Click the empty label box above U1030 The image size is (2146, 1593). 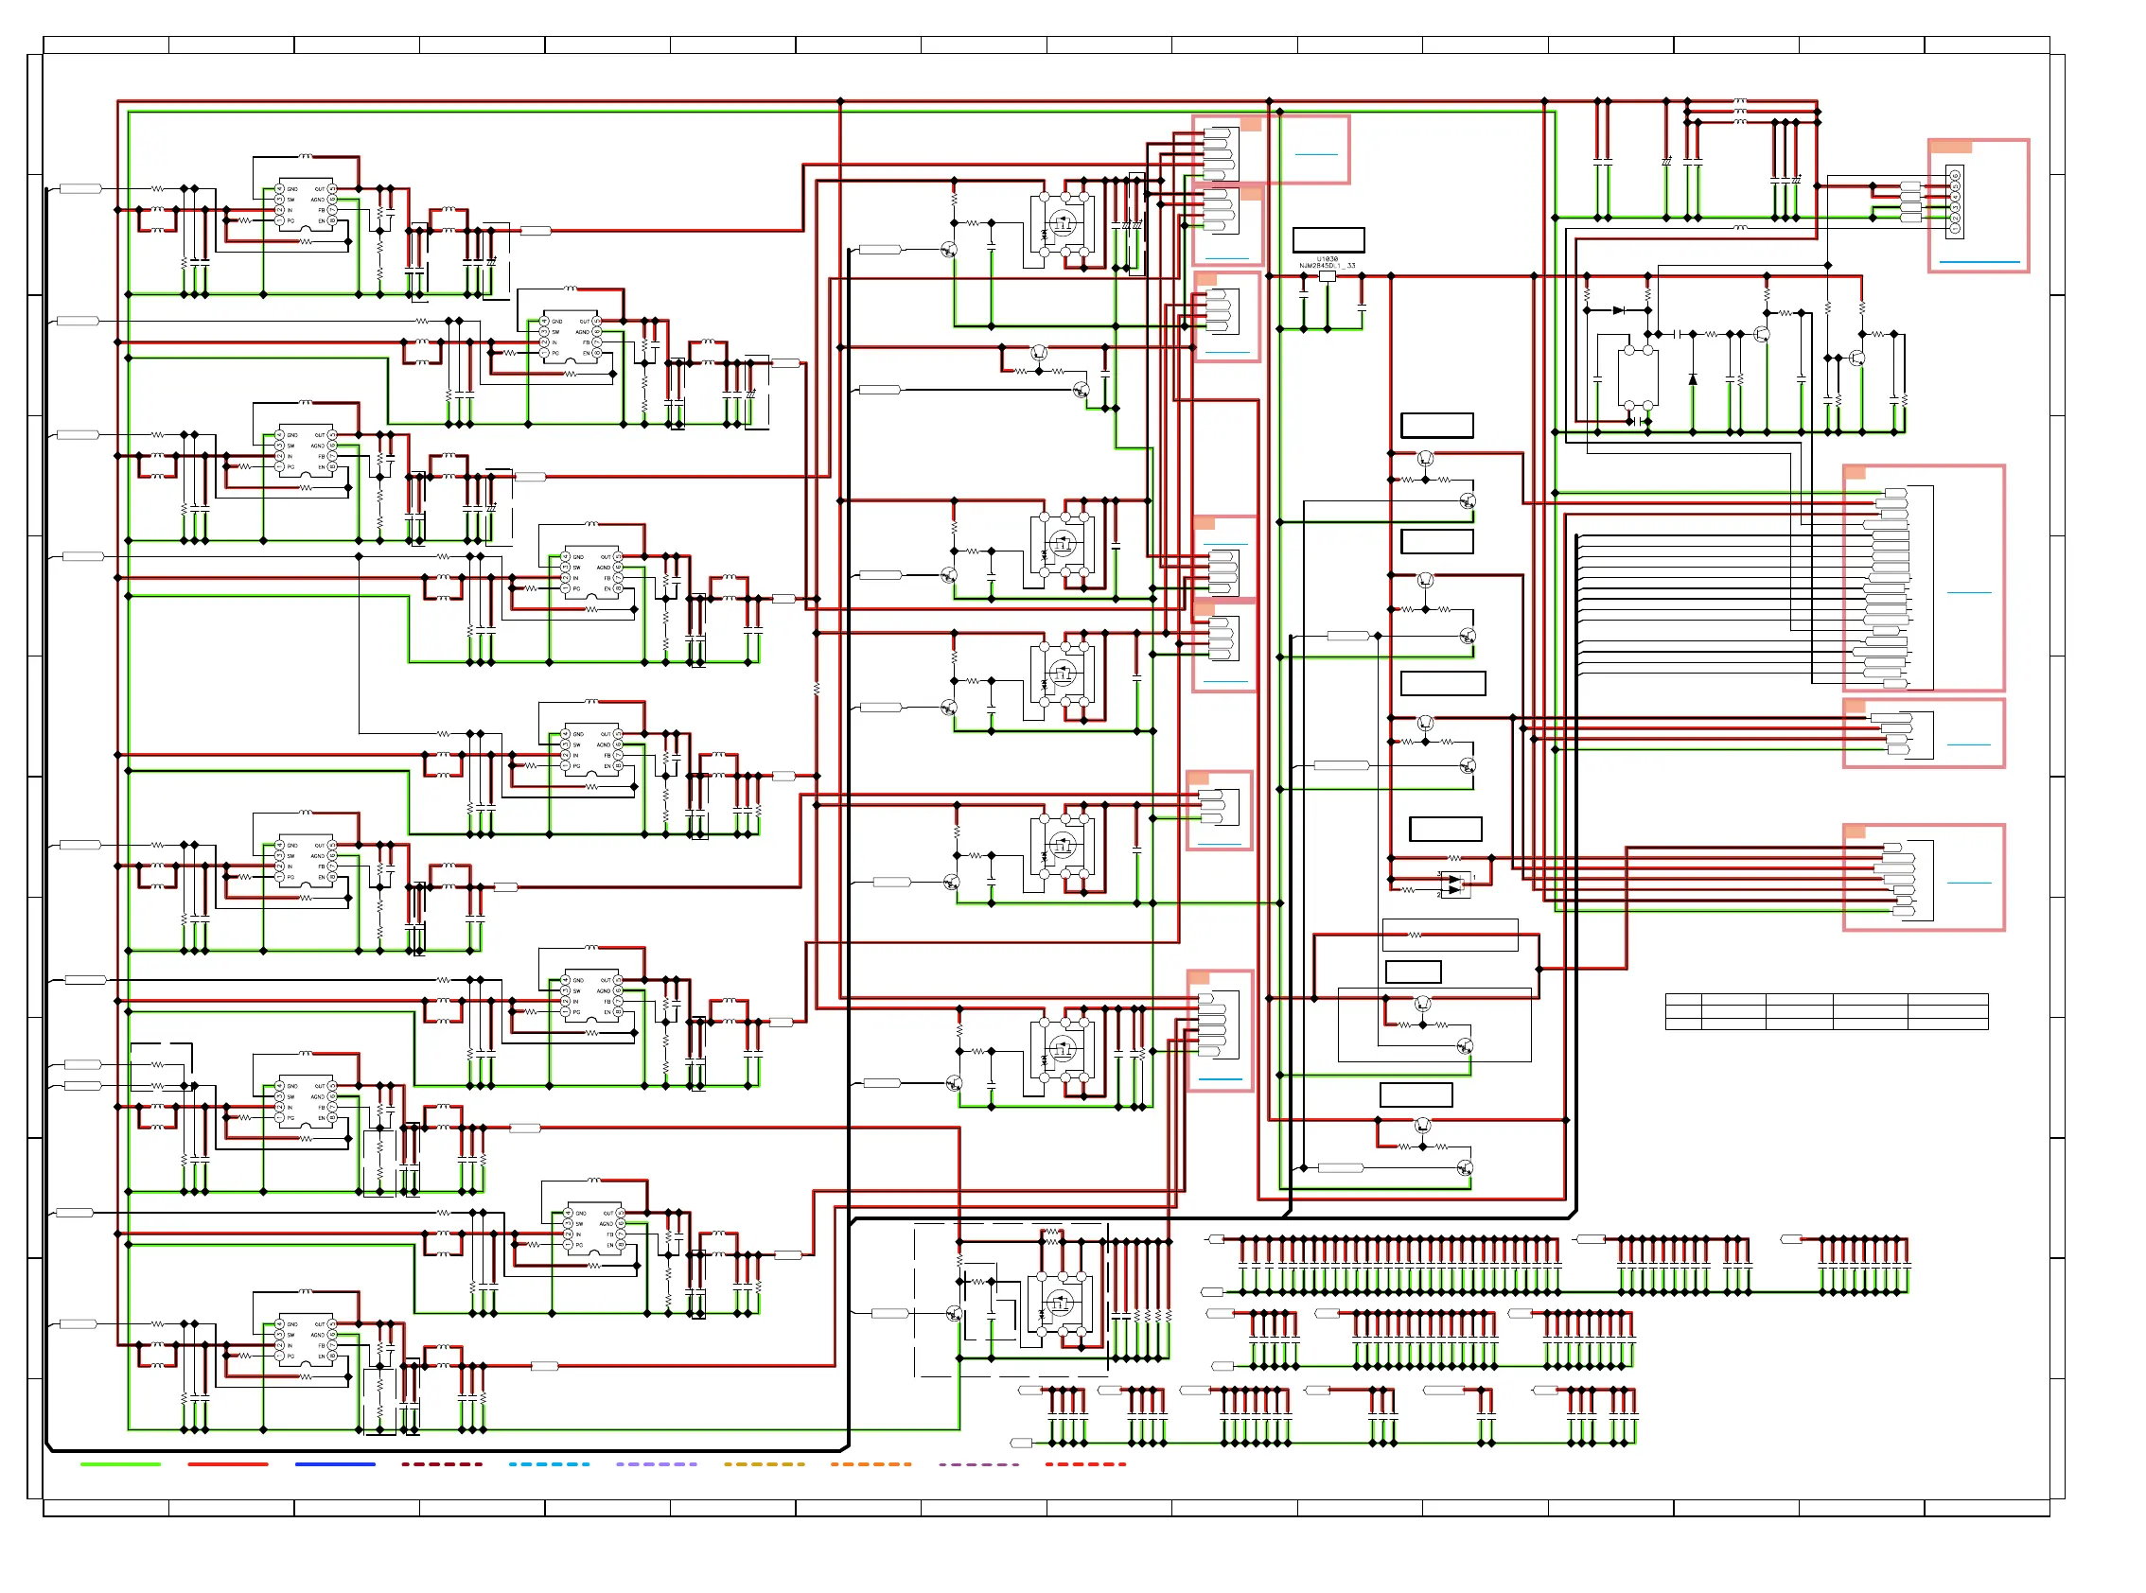1328,239
